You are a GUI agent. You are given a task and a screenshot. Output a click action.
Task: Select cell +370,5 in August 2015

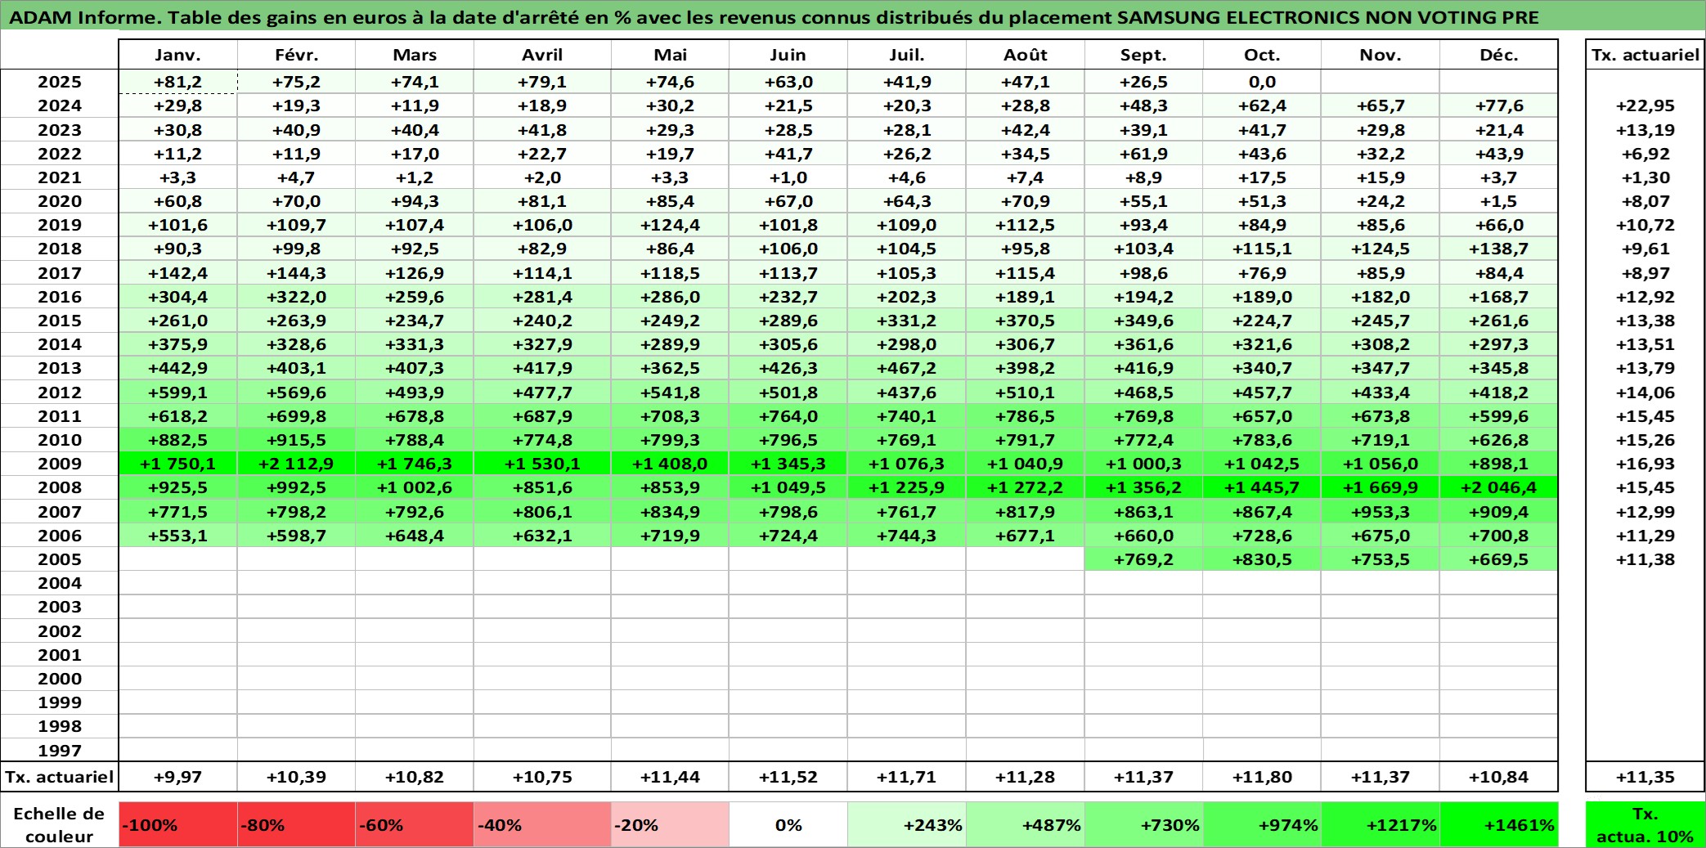click(x=1026, y=321)
